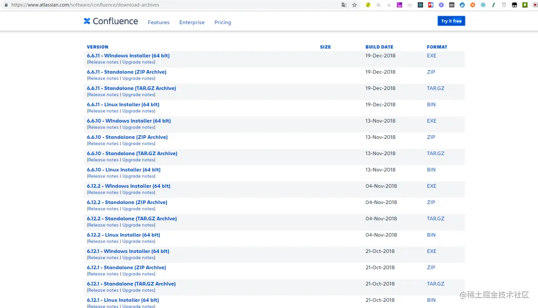Download 6.12.2 Standalone (TAR.GZ Archive)

click(132, 219)
